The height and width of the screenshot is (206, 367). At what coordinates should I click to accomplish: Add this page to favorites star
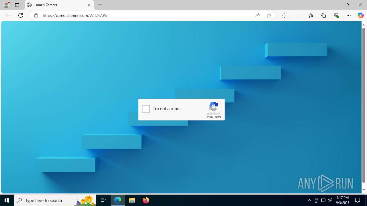tap(269, 15)
